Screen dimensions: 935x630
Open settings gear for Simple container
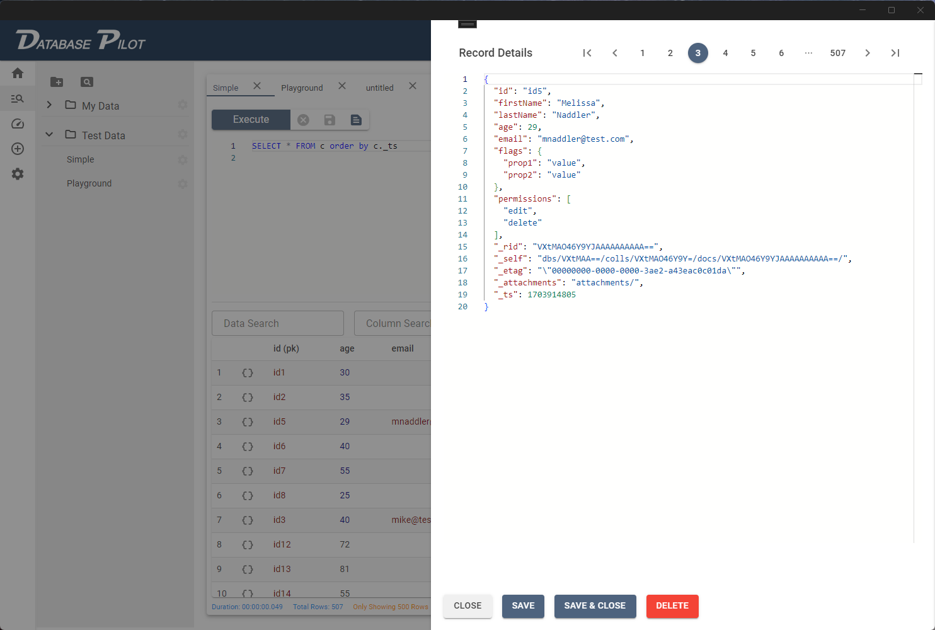tap(183, 160)
